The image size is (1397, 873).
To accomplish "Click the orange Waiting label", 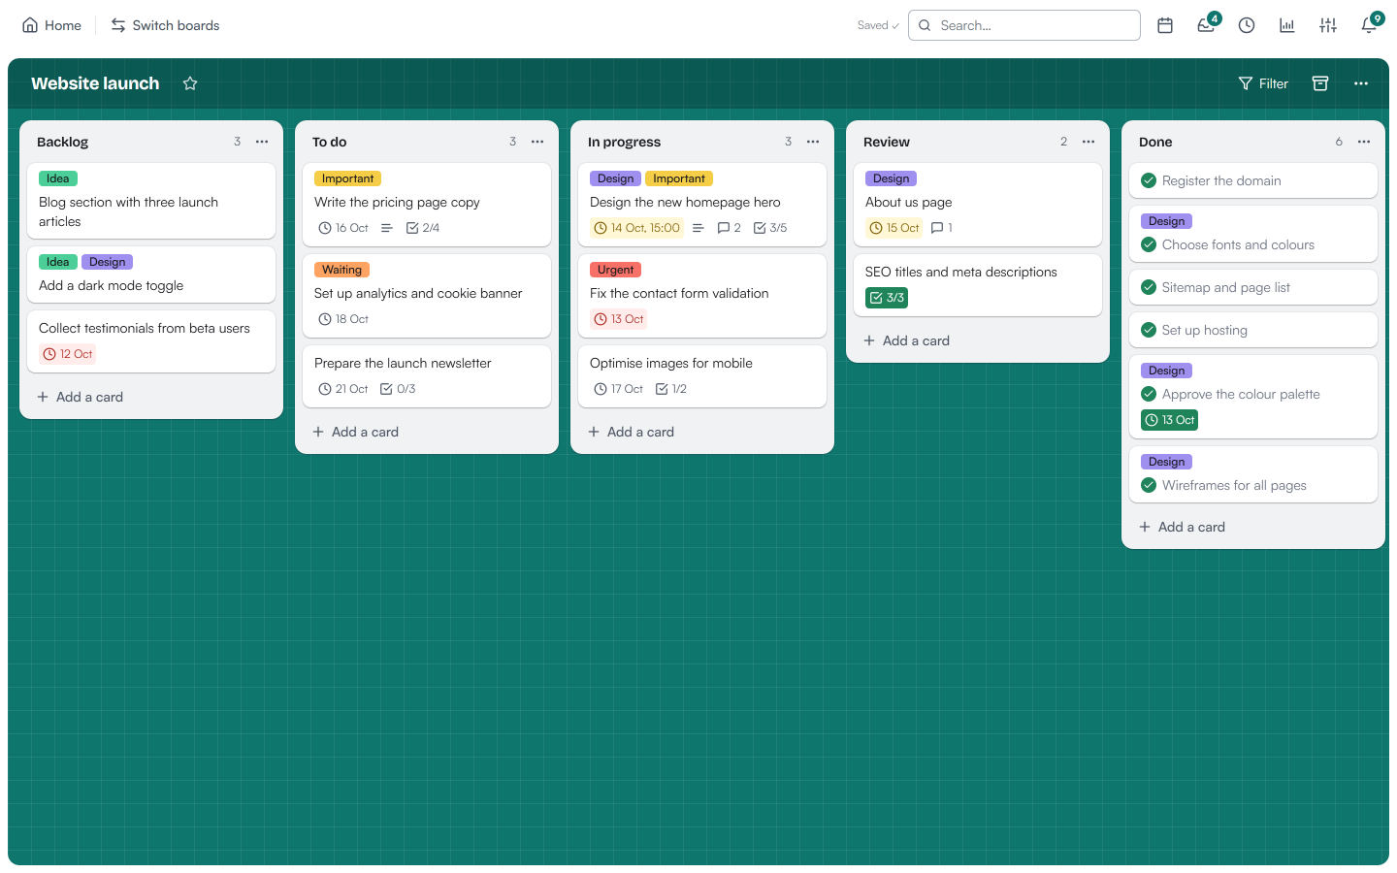I will [341, 270].
